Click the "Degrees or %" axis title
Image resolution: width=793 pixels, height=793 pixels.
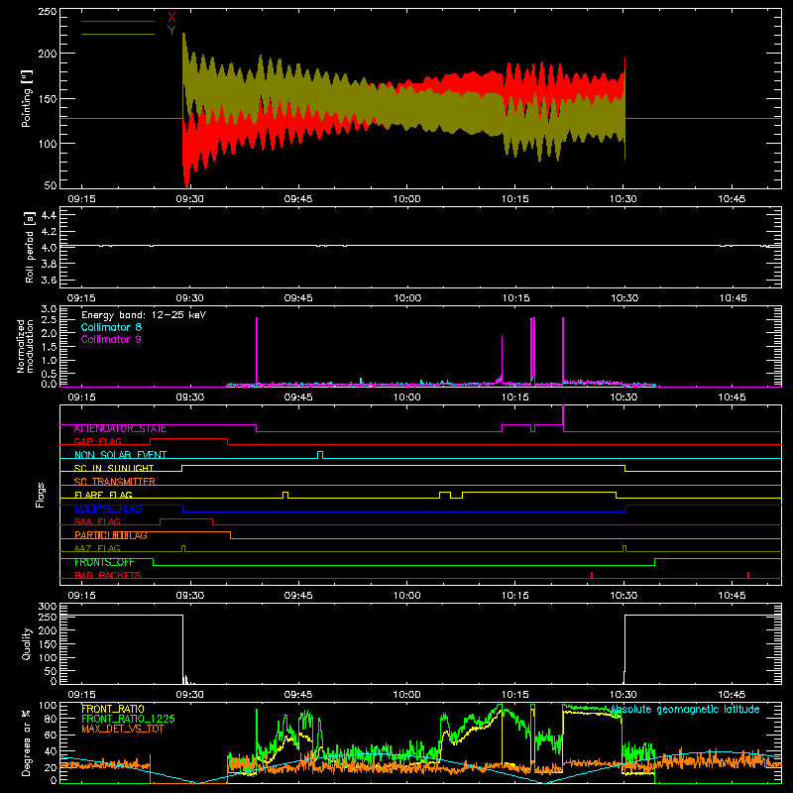[x=26, y=742]
